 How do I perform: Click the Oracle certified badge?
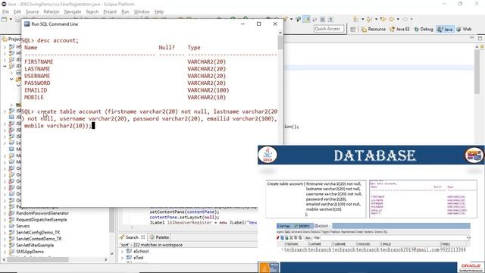coord(471,268)
